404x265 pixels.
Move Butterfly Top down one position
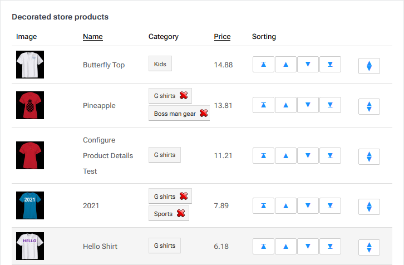(x=308, y=65)
